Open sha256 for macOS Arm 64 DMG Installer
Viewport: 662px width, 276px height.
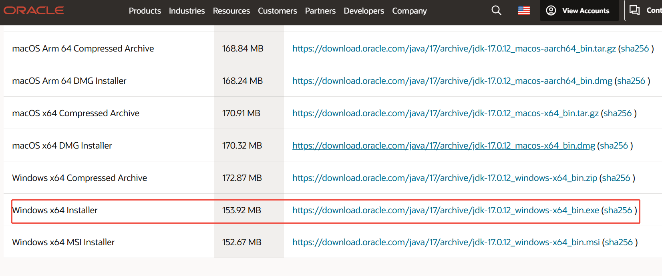631,81
